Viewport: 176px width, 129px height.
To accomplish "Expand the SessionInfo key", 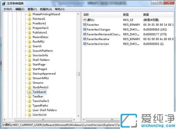I will point(26,55).
